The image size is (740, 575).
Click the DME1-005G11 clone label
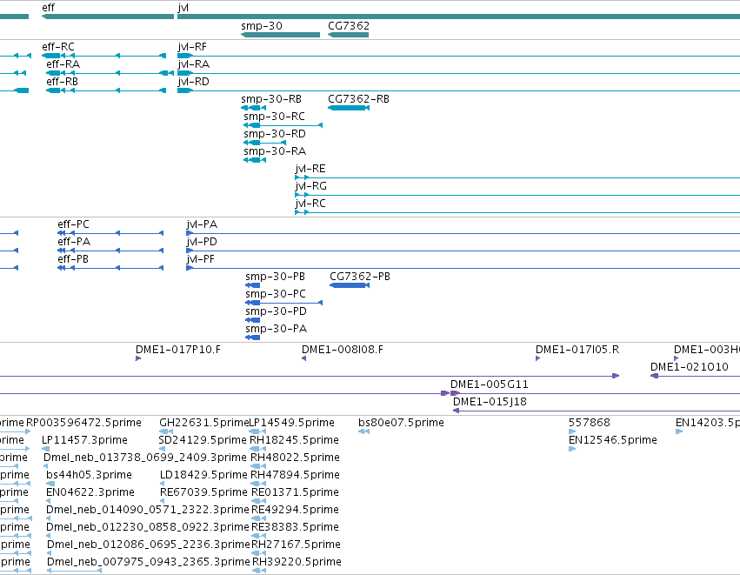(490, 384)
